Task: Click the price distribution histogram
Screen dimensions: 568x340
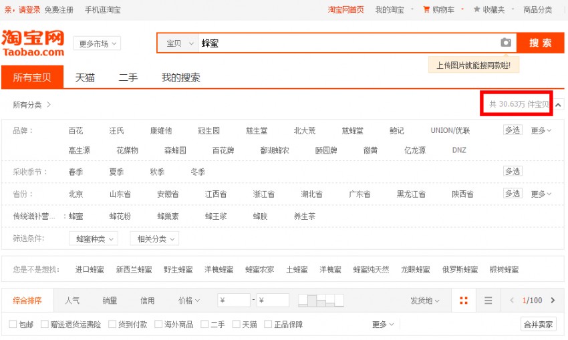Action: tap(321, 300)
